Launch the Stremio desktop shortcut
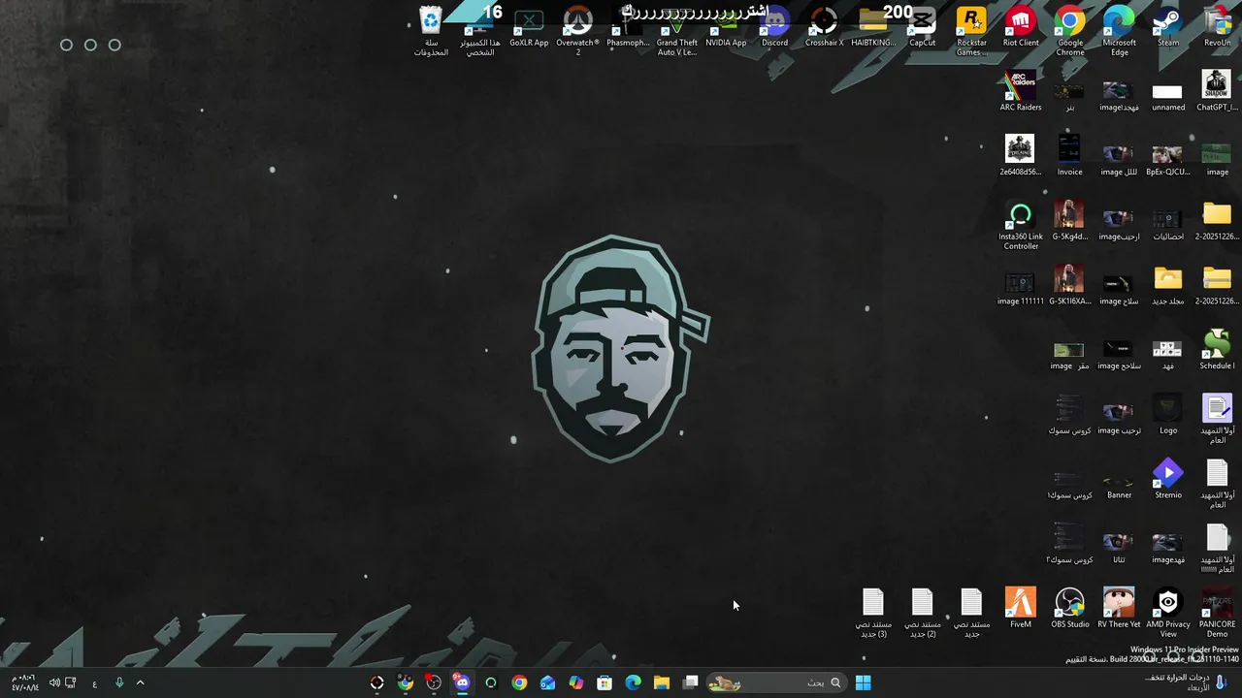 [x=1168, y=480]
